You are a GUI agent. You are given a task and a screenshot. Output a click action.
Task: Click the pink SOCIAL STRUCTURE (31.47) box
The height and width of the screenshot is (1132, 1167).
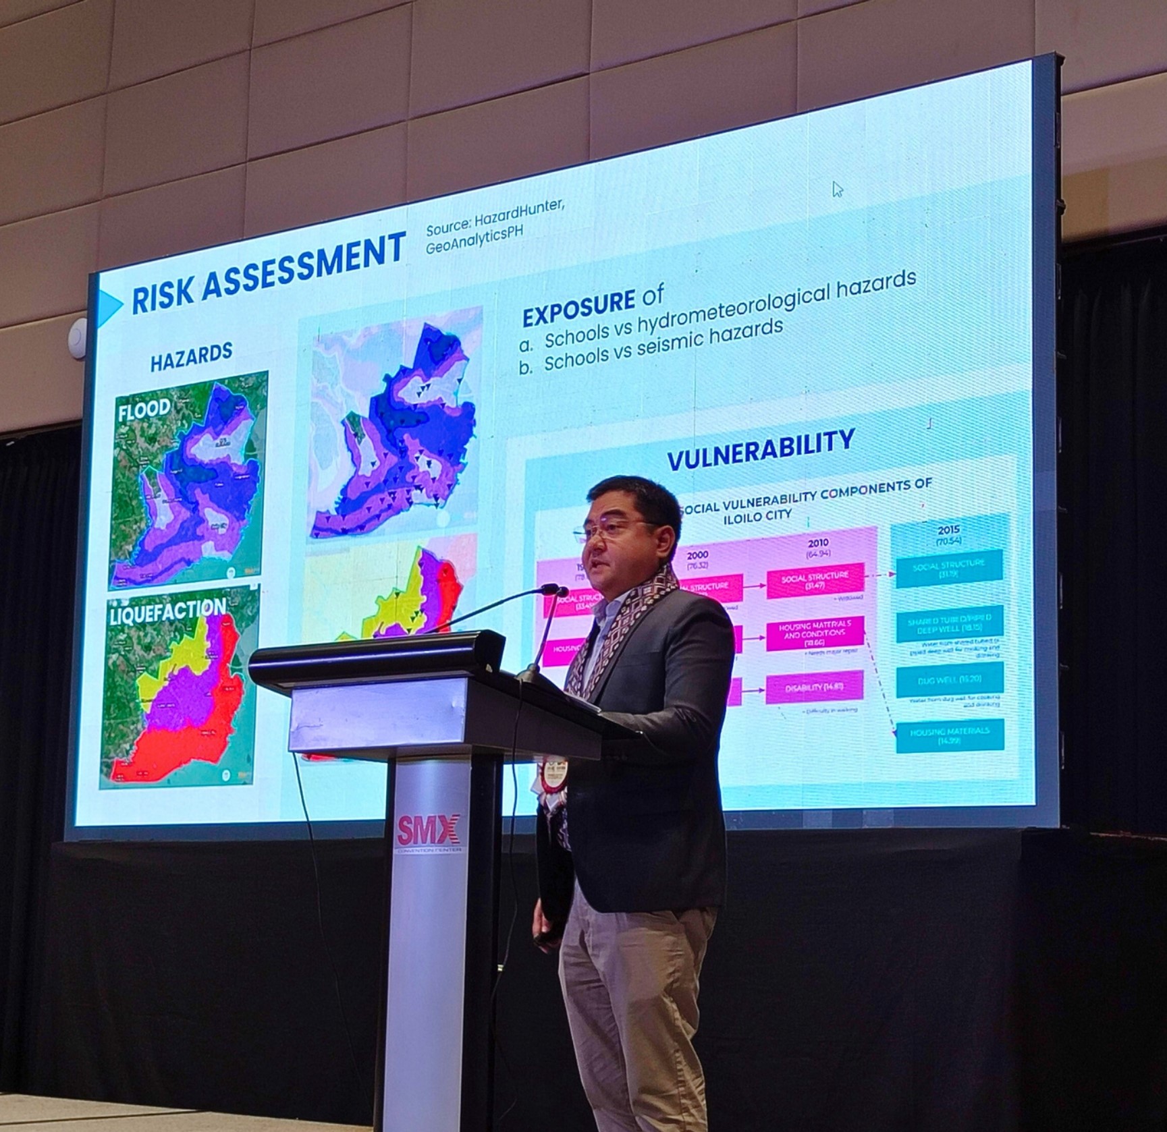[815, 582]
